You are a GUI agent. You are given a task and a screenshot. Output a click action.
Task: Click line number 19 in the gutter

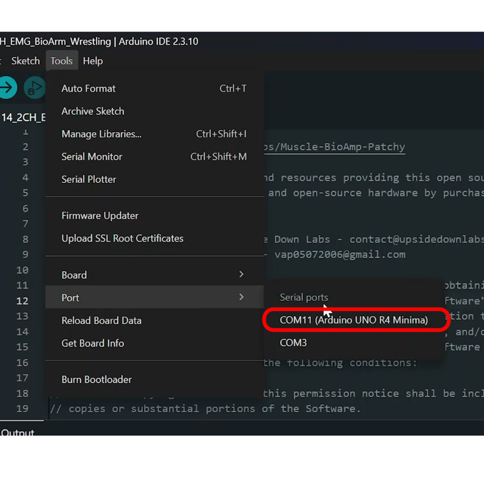(22, 408)
